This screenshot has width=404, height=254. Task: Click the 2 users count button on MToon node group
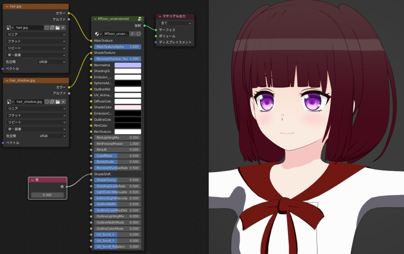click(132, 34)
